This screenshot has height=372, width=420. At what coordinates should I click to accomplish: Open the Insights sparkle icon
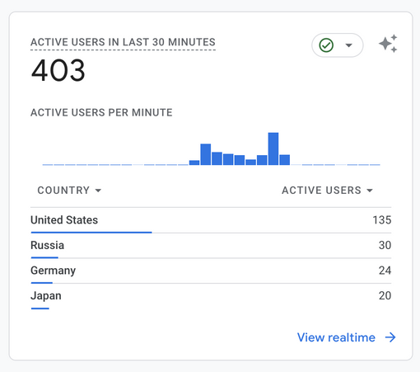[x=388, y=44]
